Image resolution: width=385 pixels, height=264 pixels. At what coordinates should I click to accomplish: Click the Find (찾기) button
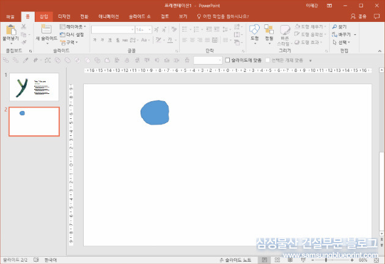point(339,26)
